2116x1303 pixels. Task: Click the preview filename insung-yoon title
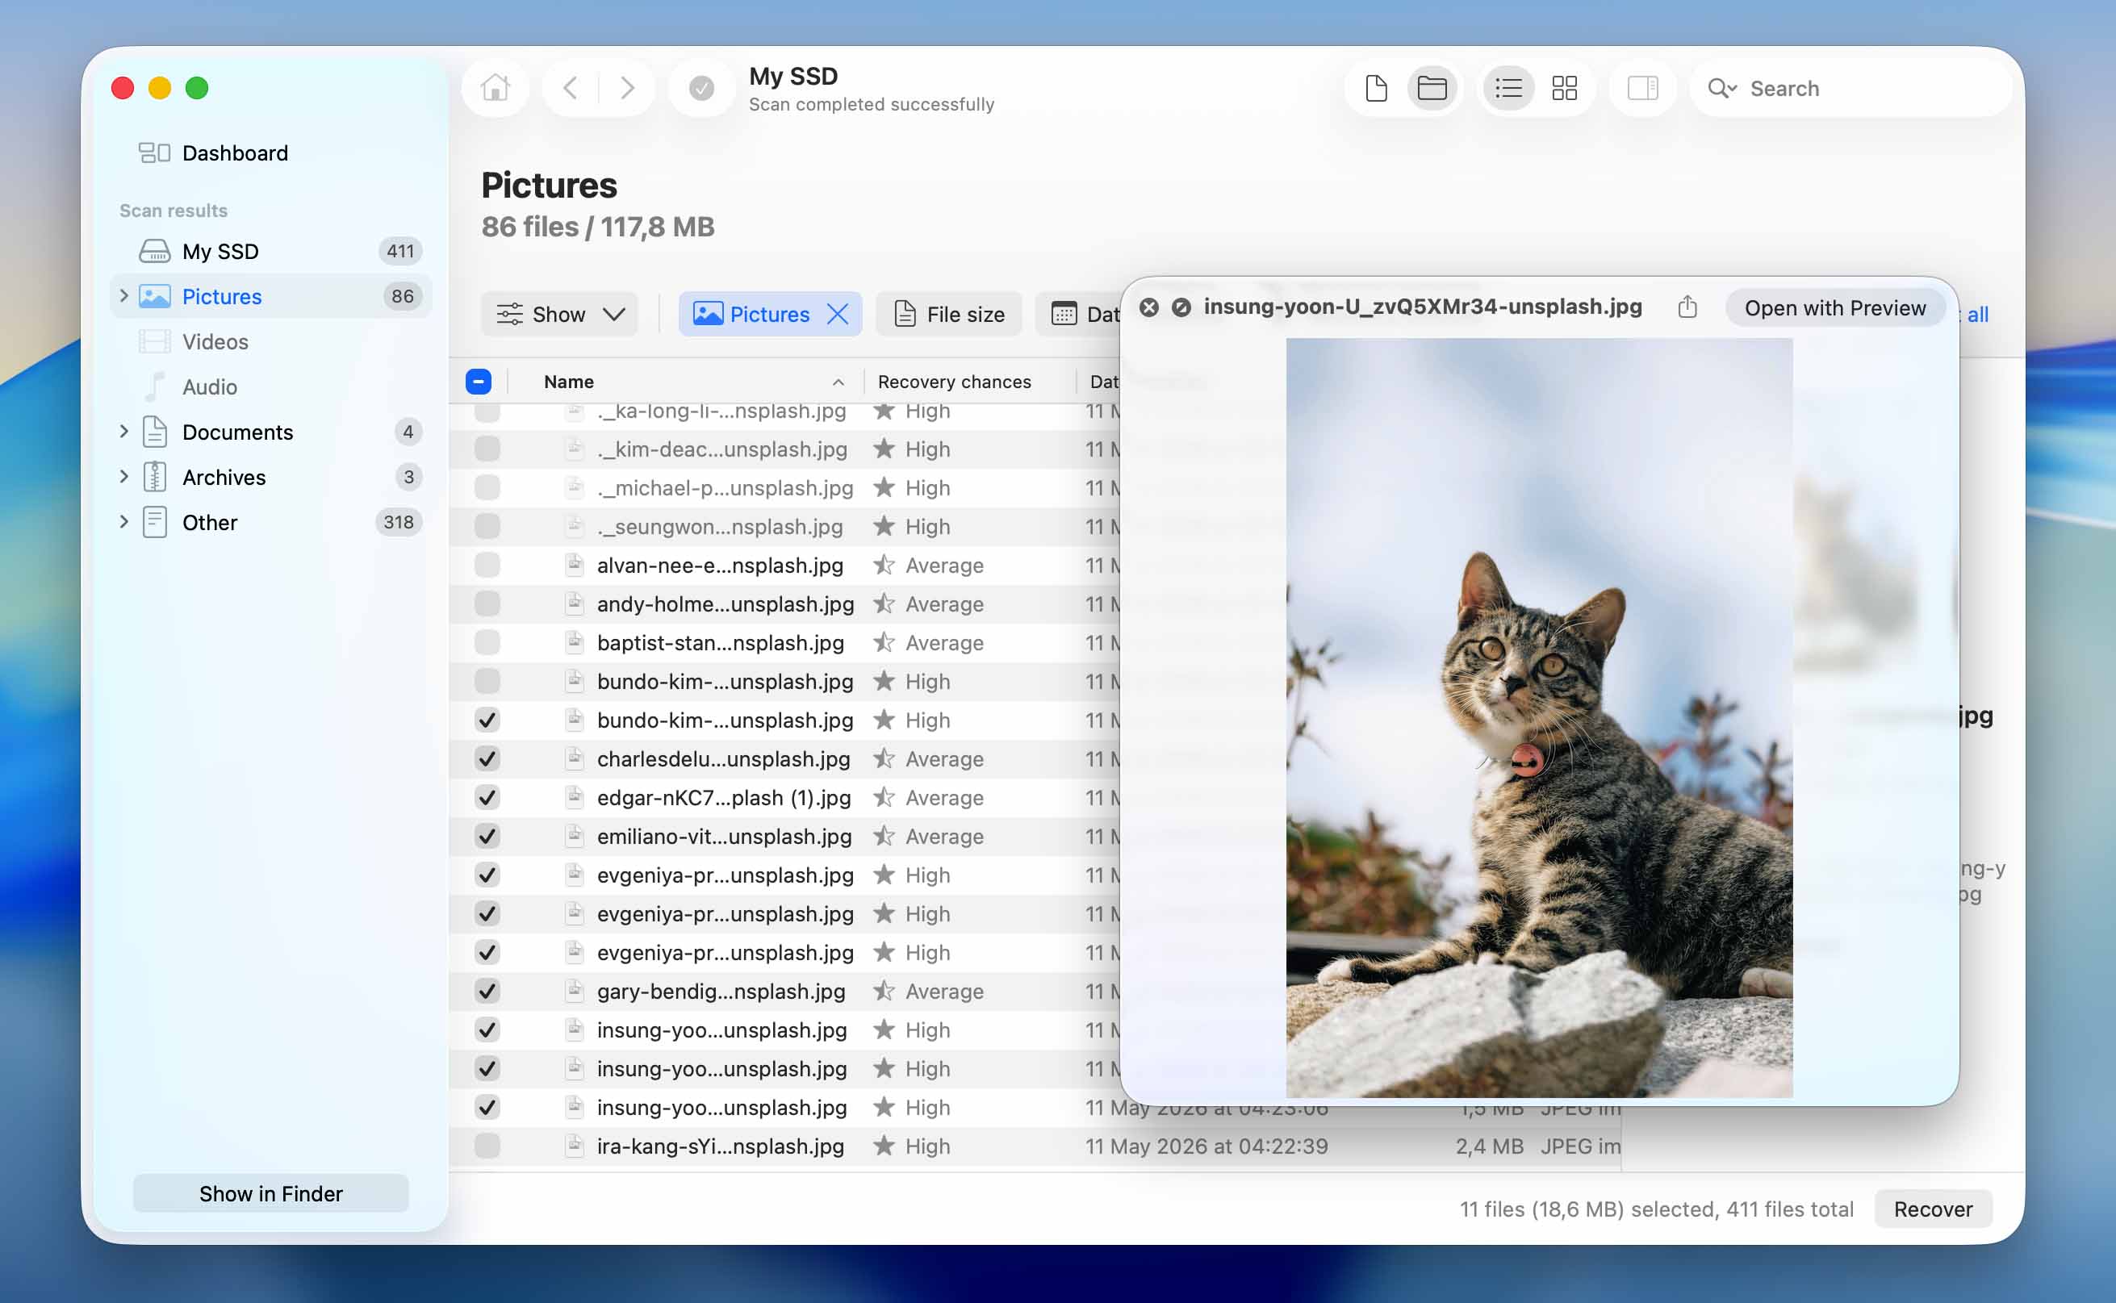click(1423, 307)
